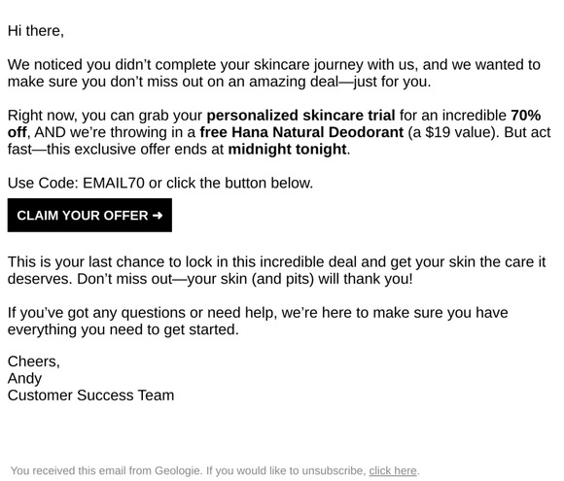This screenshot has width=564, height=481.
Task: Click the bold '70%' discount text
Action: 525,116
